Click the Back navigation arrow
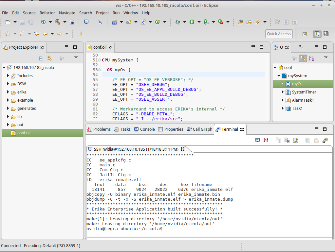 (45, 34)
